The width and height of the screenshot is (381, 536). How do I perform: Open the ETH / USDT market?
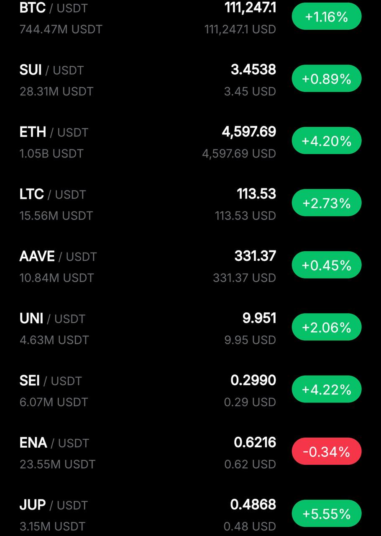190,142
